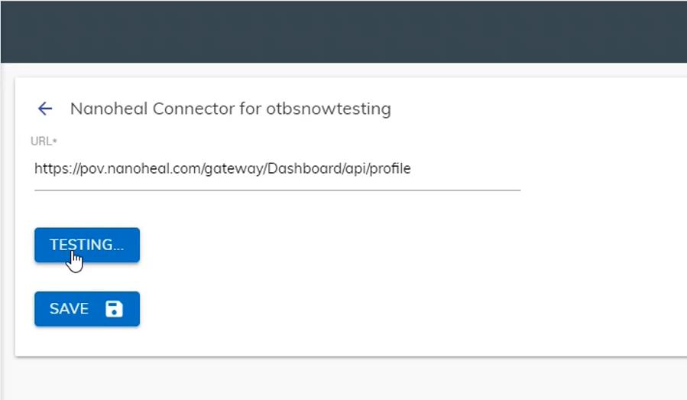The image size is (687, 400).
Task: Click empty space right of the URL text
Action: coord(466,169)
